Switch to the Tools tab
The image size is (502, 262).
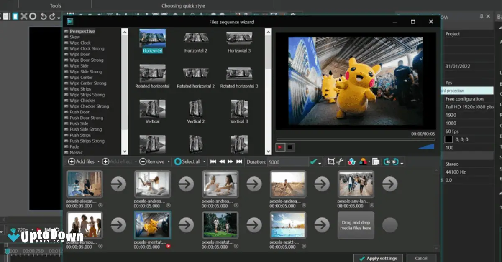pyautogui.click(x=55, y=5)
